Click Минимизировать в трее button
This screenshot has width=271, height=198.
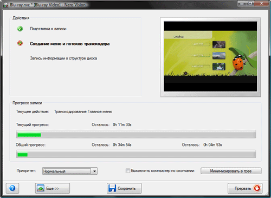pos(231,171)
